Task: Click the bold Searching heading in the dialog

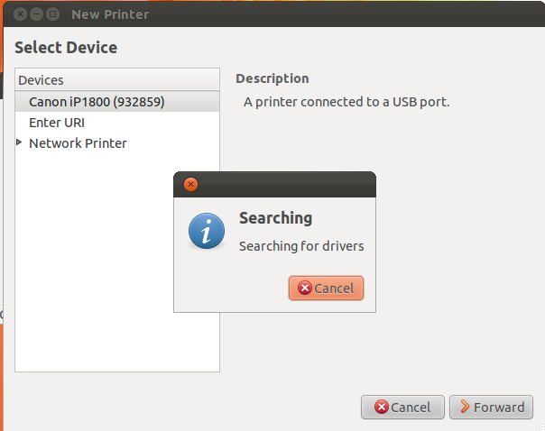Action: click(x=275, y=218)
